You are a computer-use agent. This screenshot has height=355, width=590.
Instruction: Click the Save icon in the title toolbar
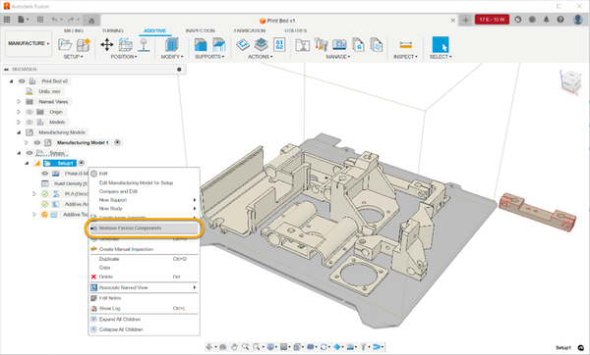40,20
